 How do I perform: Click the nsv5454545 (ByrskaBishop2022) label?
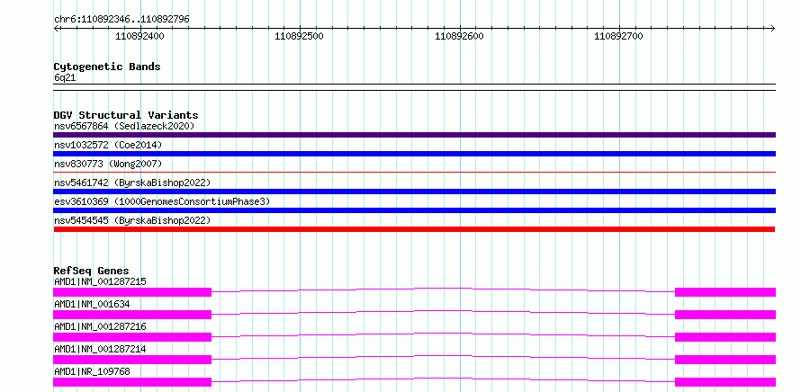(x=132, y=220)
